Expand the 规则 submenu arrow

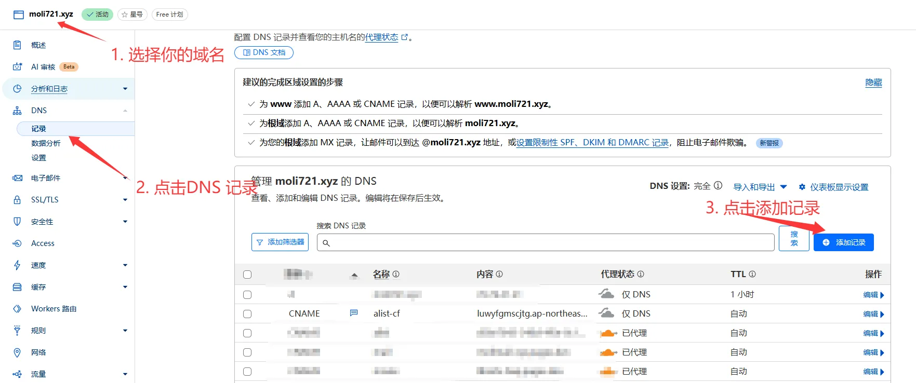click(125, 331)
